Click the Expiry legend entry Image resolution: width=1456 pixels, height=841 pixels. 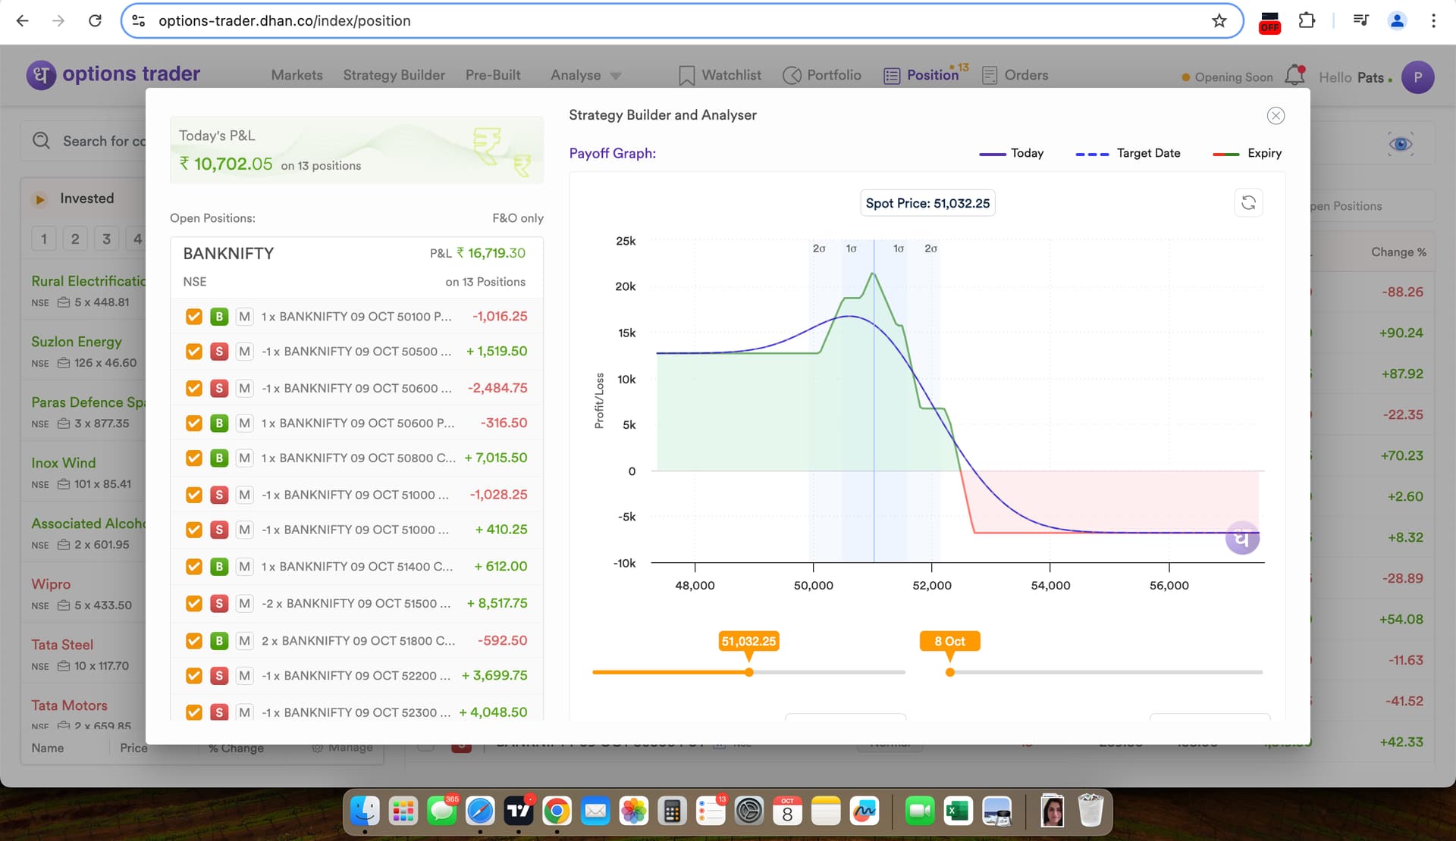[1247, 153]
